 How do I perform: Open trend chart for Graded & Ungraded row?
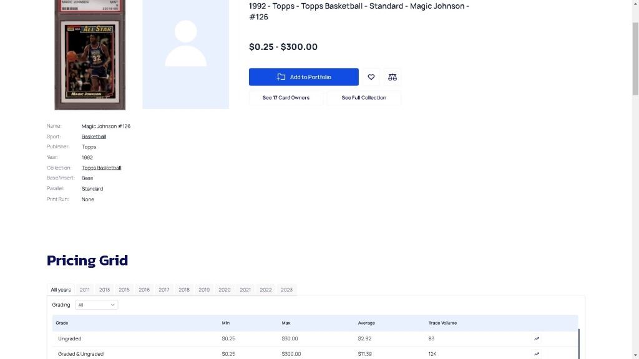[x=536, y=354]
